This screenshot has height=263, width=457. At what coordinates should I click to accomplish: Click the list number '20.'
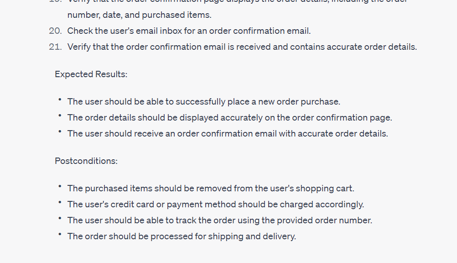click(55, 31)
